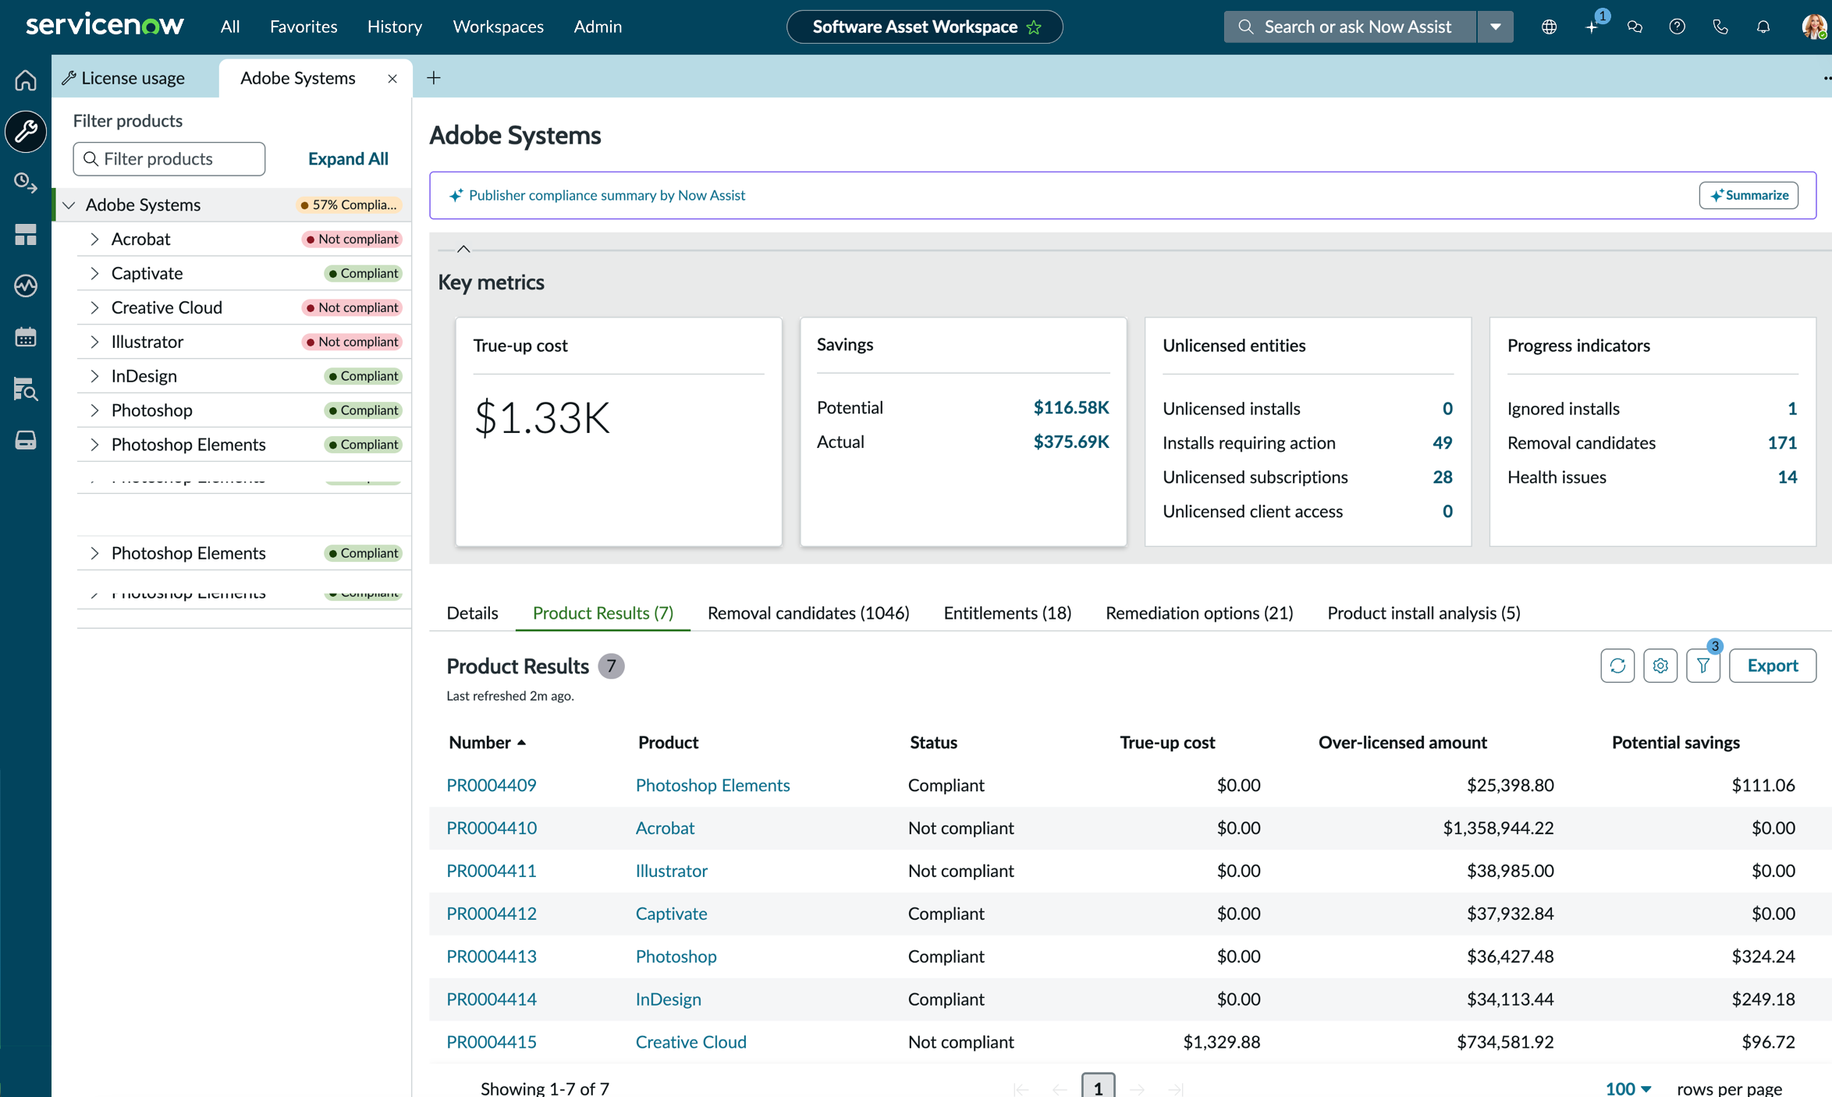Sort by Potential savings column header
This screenshot has width=1832, height=1097.
point(1675,742)
